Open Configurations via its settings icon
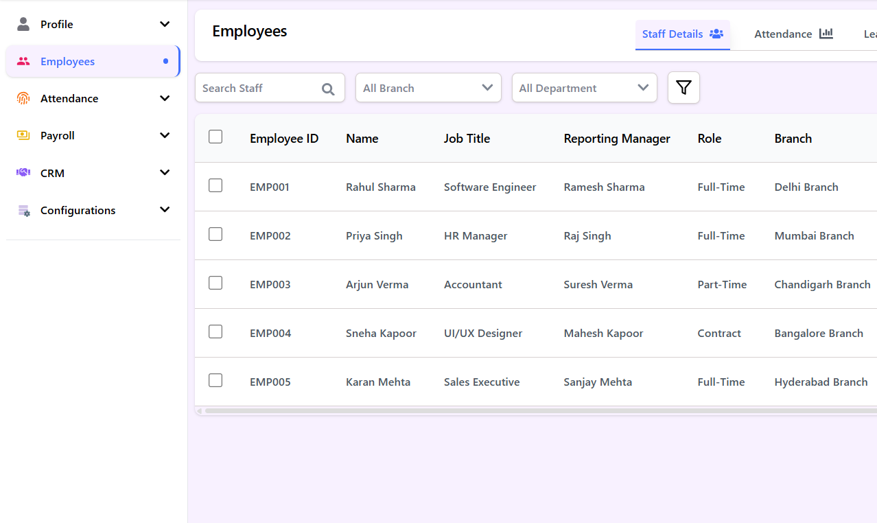877x523 pixels. point(23,210)
